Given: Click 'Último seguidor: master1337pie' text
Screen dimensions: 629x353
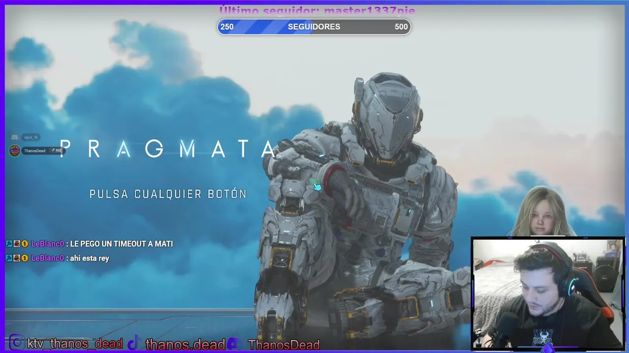Looking at the screenshot, I should click(x=317, y=10).
